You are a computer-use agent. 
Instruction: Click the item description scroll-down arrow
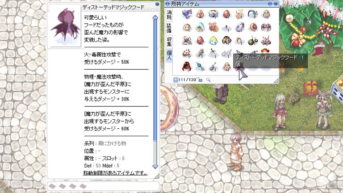(155, 167)
